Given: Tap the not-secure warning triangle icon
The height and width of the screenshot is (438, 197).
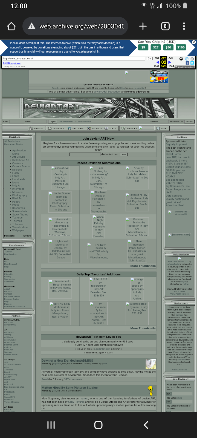Looking at the screenshot, I should click(32, 26).
